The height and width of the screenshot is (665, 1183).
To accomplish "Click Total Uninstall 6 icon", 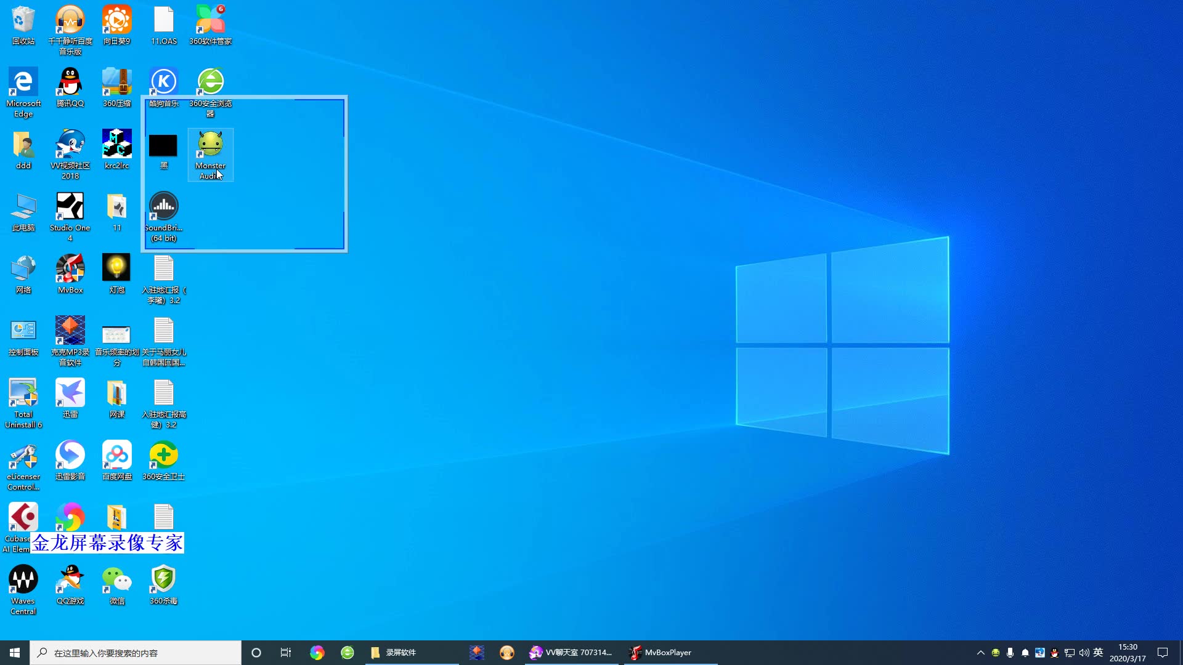I will [x=23, y=403].
